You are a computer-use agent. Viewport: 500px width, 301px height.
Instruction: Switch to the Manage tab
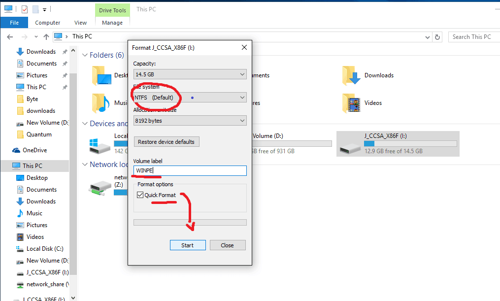click(x=112, y=23)
